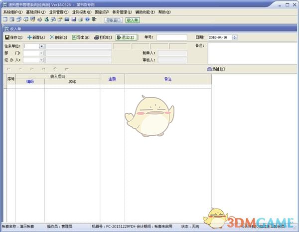This screenshot has width=299, height=232.
Task: Click the 收入单 window title icon
Action: 6,29
